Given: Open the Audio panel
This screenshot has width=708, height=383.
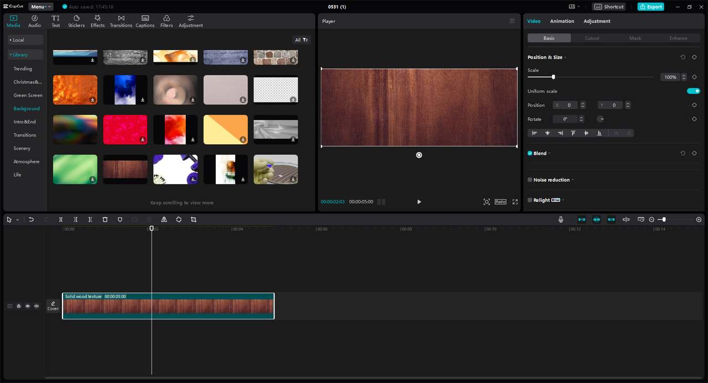Looking at the screenshot, I should point(34,21).
